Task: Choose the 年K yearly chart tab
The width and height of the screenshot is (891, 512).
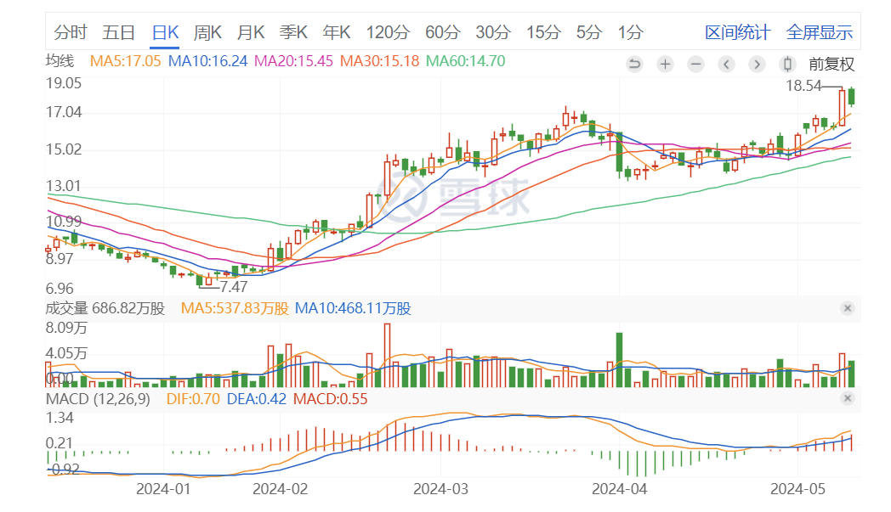Action: (x=337, y=32)
